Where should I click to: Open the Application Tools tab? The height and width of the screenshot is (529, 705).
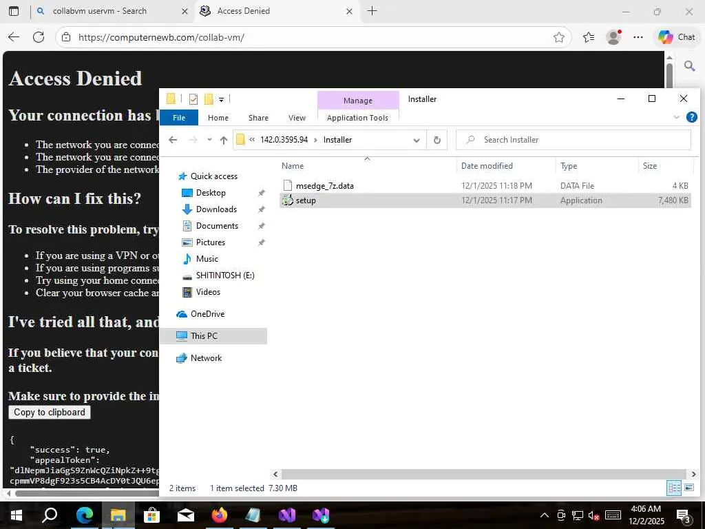tap(357, 118)
